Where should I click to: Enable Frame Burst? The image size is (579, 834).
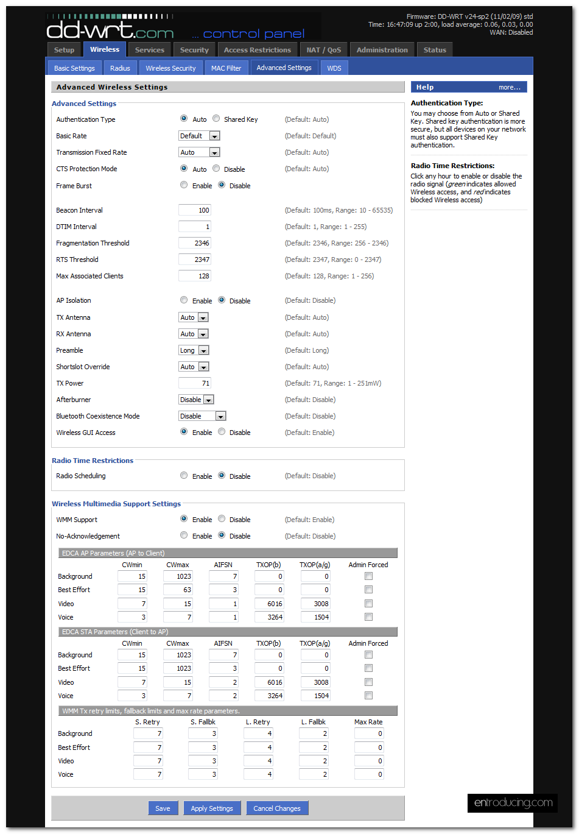(184, 185)
